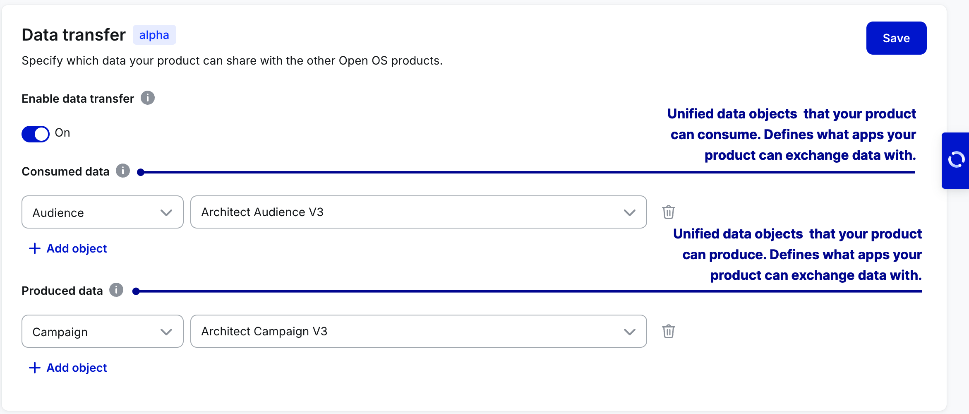
Task: Turn off the Enable data transfer toggle
Action: coord(36,134)
